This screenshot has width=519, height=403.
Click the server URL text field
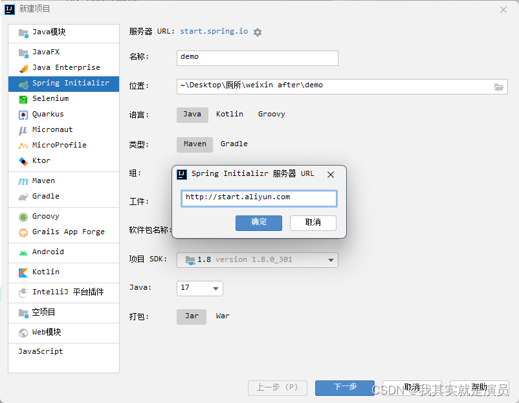pyautogui.click(x=259, y=198)
